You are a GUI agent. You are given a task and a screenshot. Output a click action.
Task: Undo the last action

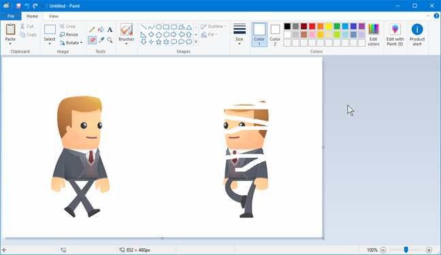pyautogui.click(x=27, y=5)
